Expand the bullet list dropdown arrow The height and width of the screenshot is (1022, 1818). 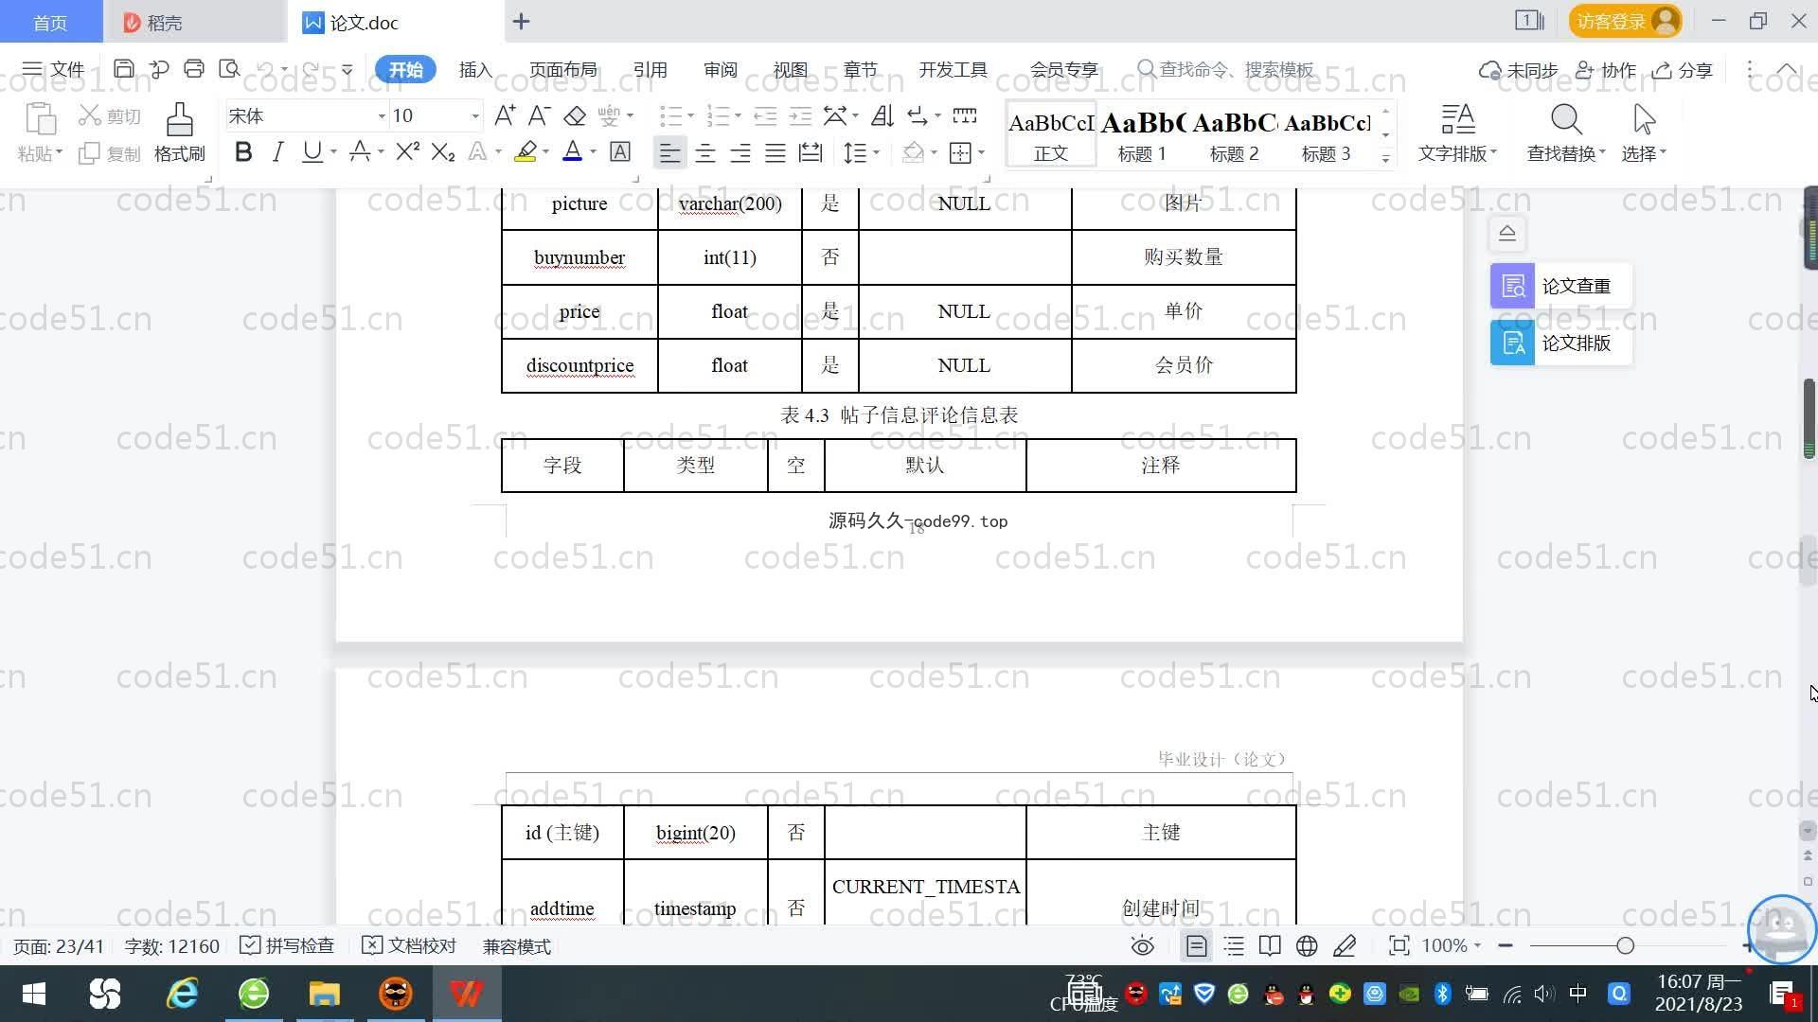[690, 116]
